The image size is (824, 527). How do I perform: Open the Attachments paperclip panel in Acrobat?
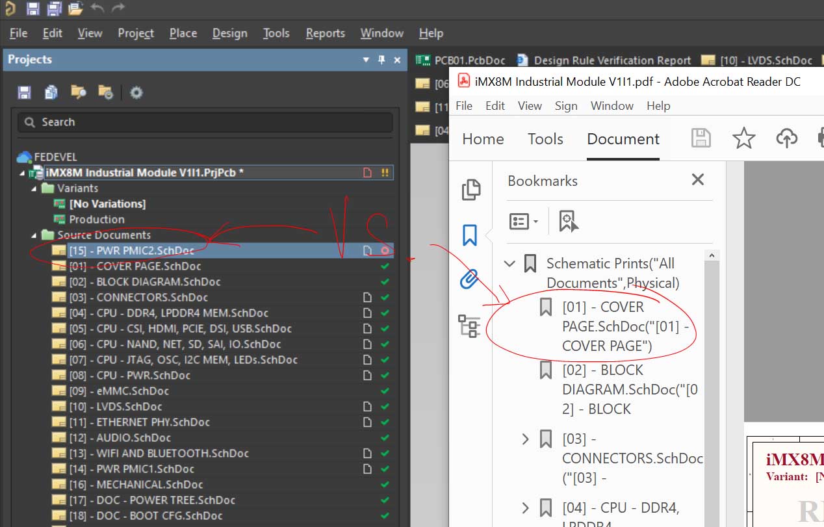(x=470, y=279)
